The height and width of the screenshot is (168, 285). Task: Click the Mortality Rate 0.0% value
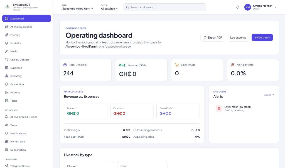click(238, 73)
